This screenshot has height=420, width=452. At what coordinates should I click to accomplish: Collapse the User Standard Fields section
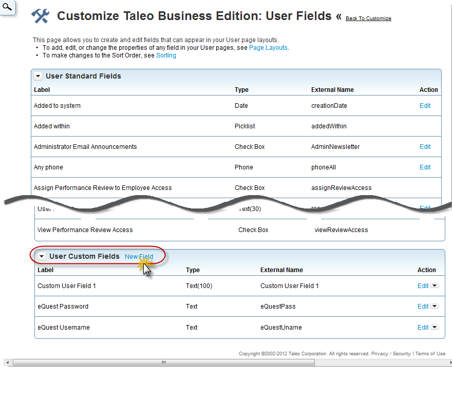(x=38, y=76)
